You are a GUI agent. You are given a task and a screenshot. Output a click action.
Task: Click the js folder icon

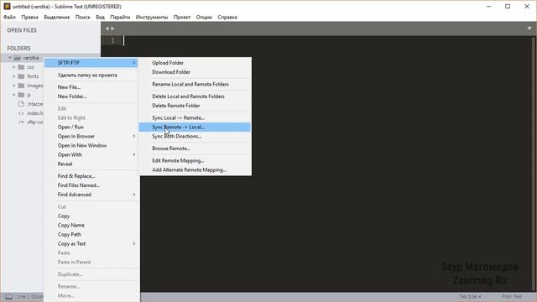click(21, 95)
